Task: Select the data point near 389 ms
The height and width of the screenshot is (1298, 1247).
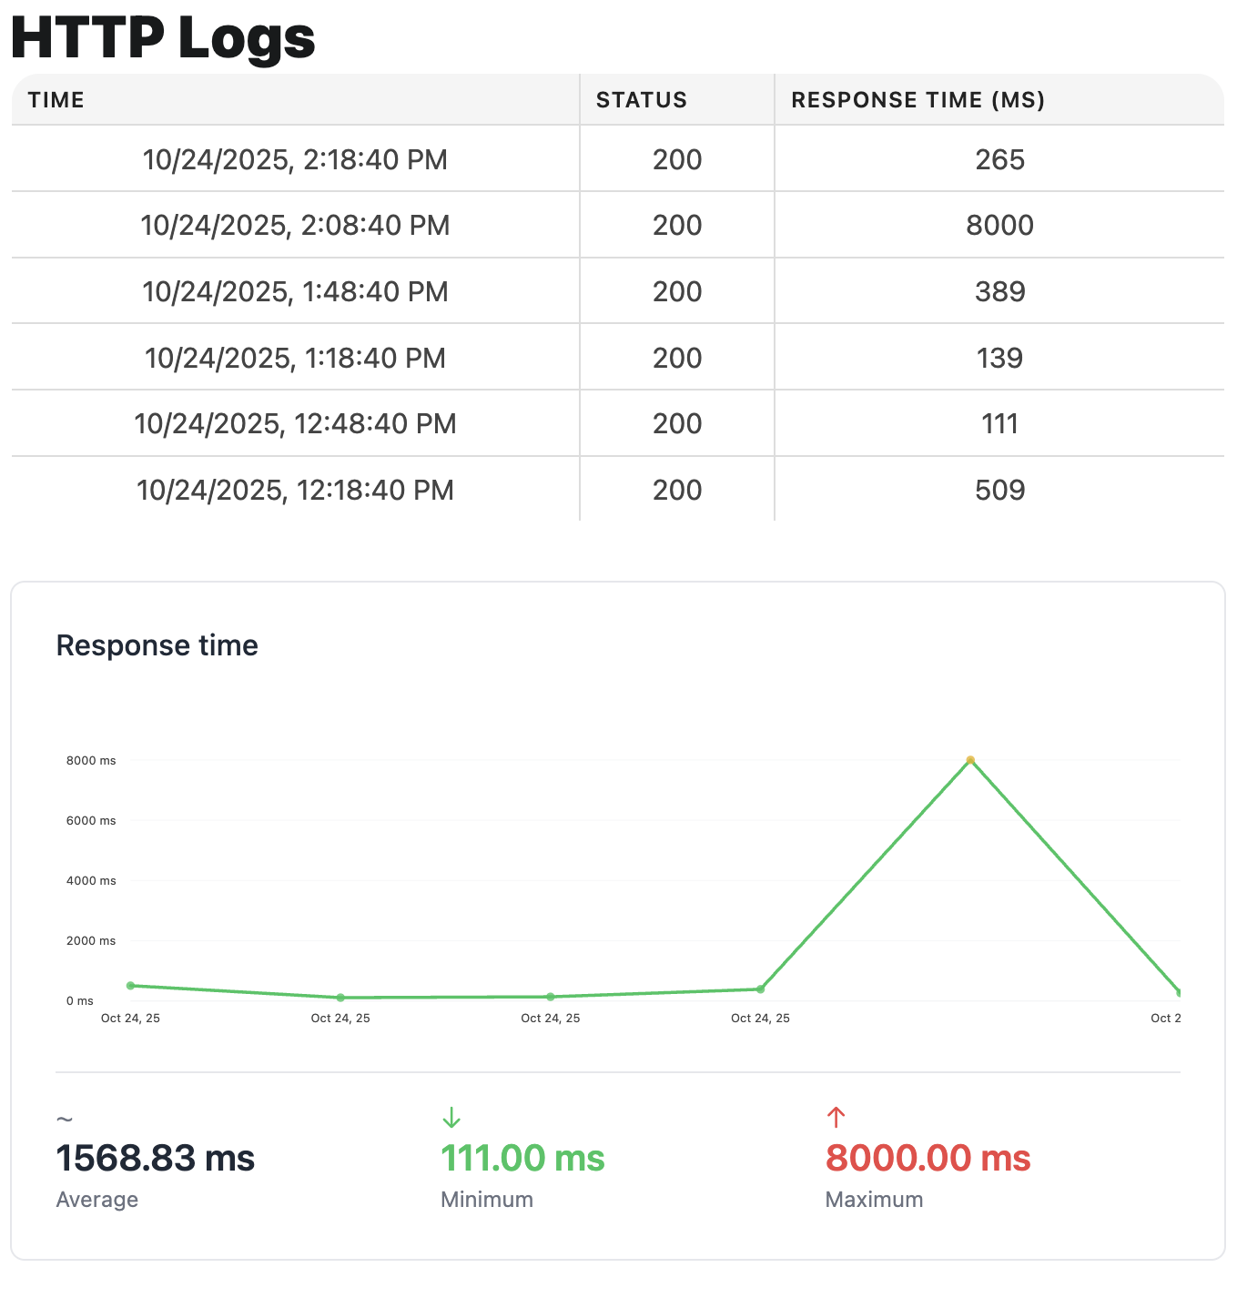Action: pyautogui.click(x=760, y=989)
